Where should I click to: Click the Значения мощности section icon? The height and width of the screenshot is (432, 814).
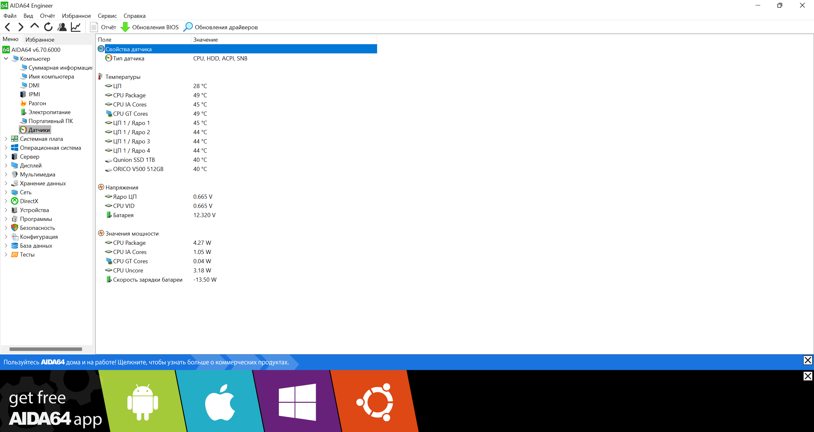(x=101, y=233)
